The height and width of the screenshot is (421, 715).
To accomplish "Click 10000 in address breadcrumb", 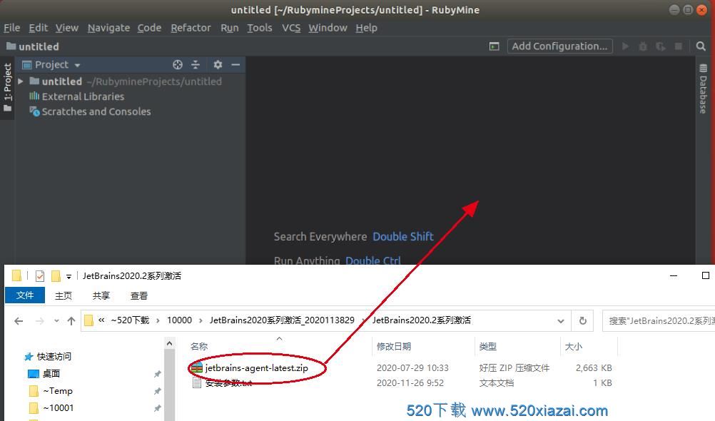I will [x=179, y=320].
